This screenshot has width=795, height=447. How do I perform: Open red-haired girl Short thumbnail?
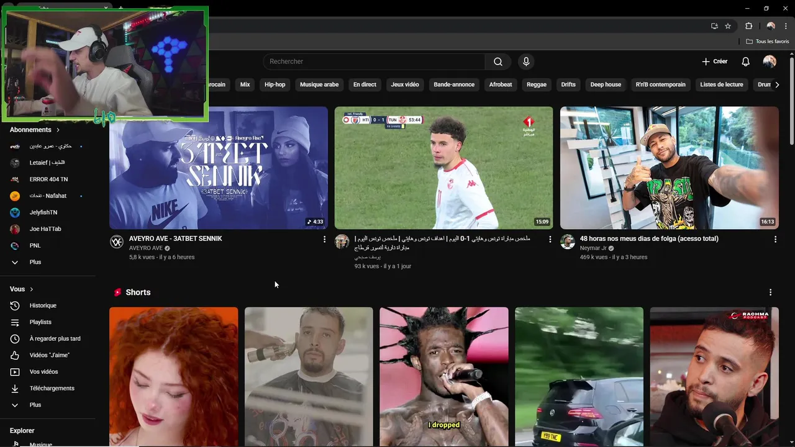pyautogui.click(x=173, y=377)
